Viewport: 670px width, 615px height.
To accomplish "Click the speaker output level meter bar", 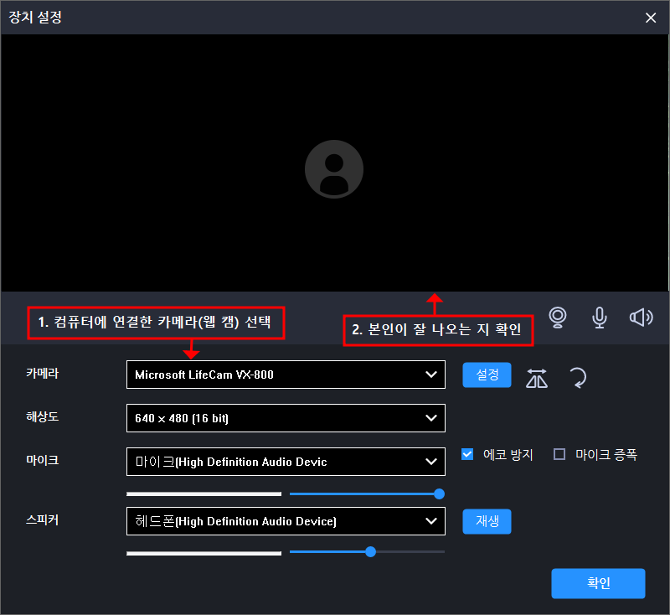I will [204, 553].
